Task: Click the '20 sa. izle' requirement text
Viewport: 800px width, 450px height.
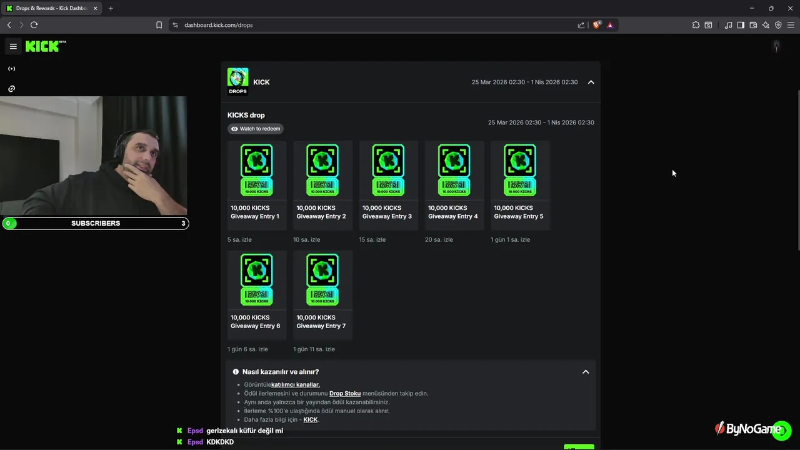Action: click(x=439, y=240)
